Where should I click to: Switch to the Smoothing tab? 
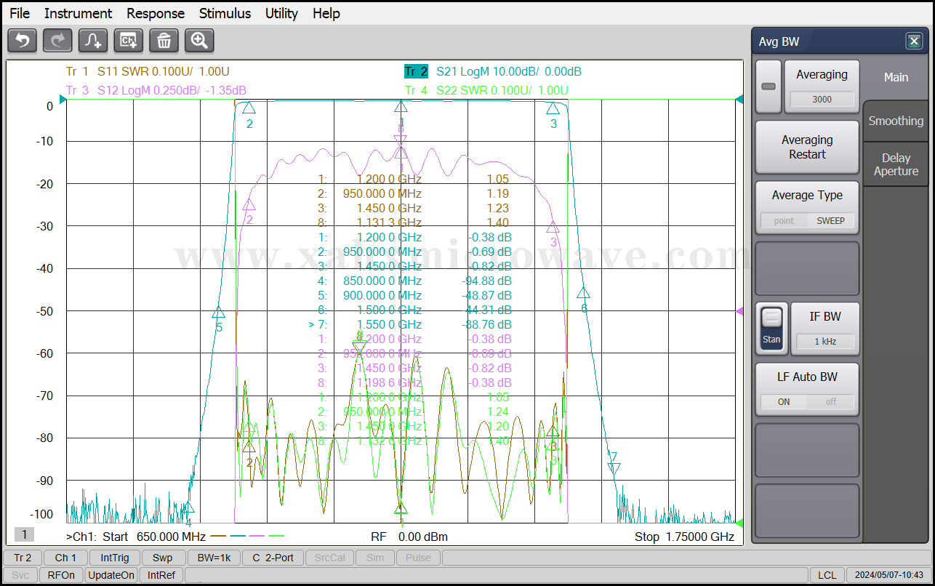(x=896, y=121)
